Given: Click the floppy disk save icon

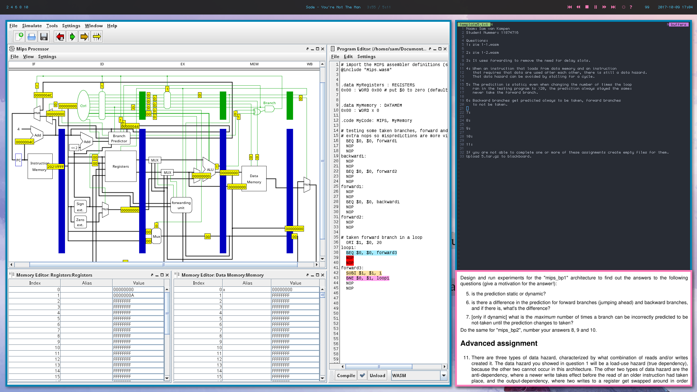Looking at the screenshot, I should (x=44, y=37).
